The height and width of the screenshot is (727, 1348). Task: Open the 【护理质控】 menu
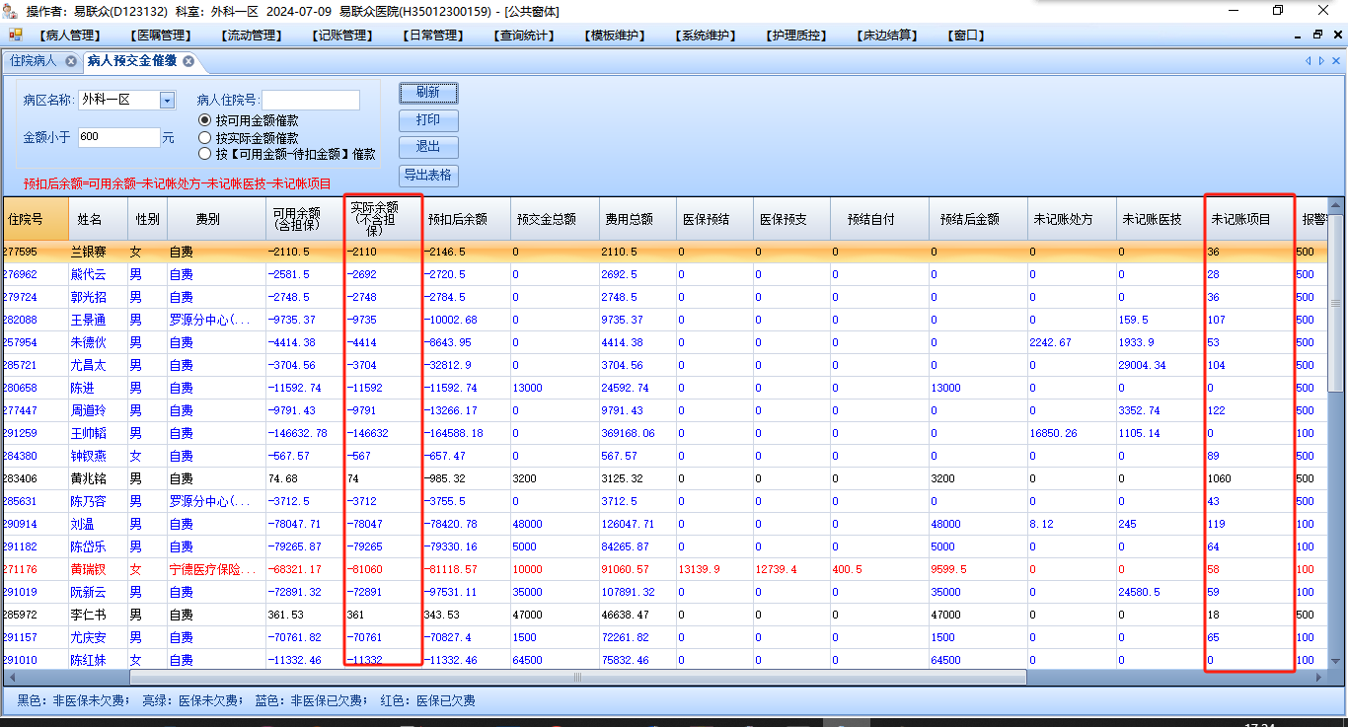(x=797, y=36)
